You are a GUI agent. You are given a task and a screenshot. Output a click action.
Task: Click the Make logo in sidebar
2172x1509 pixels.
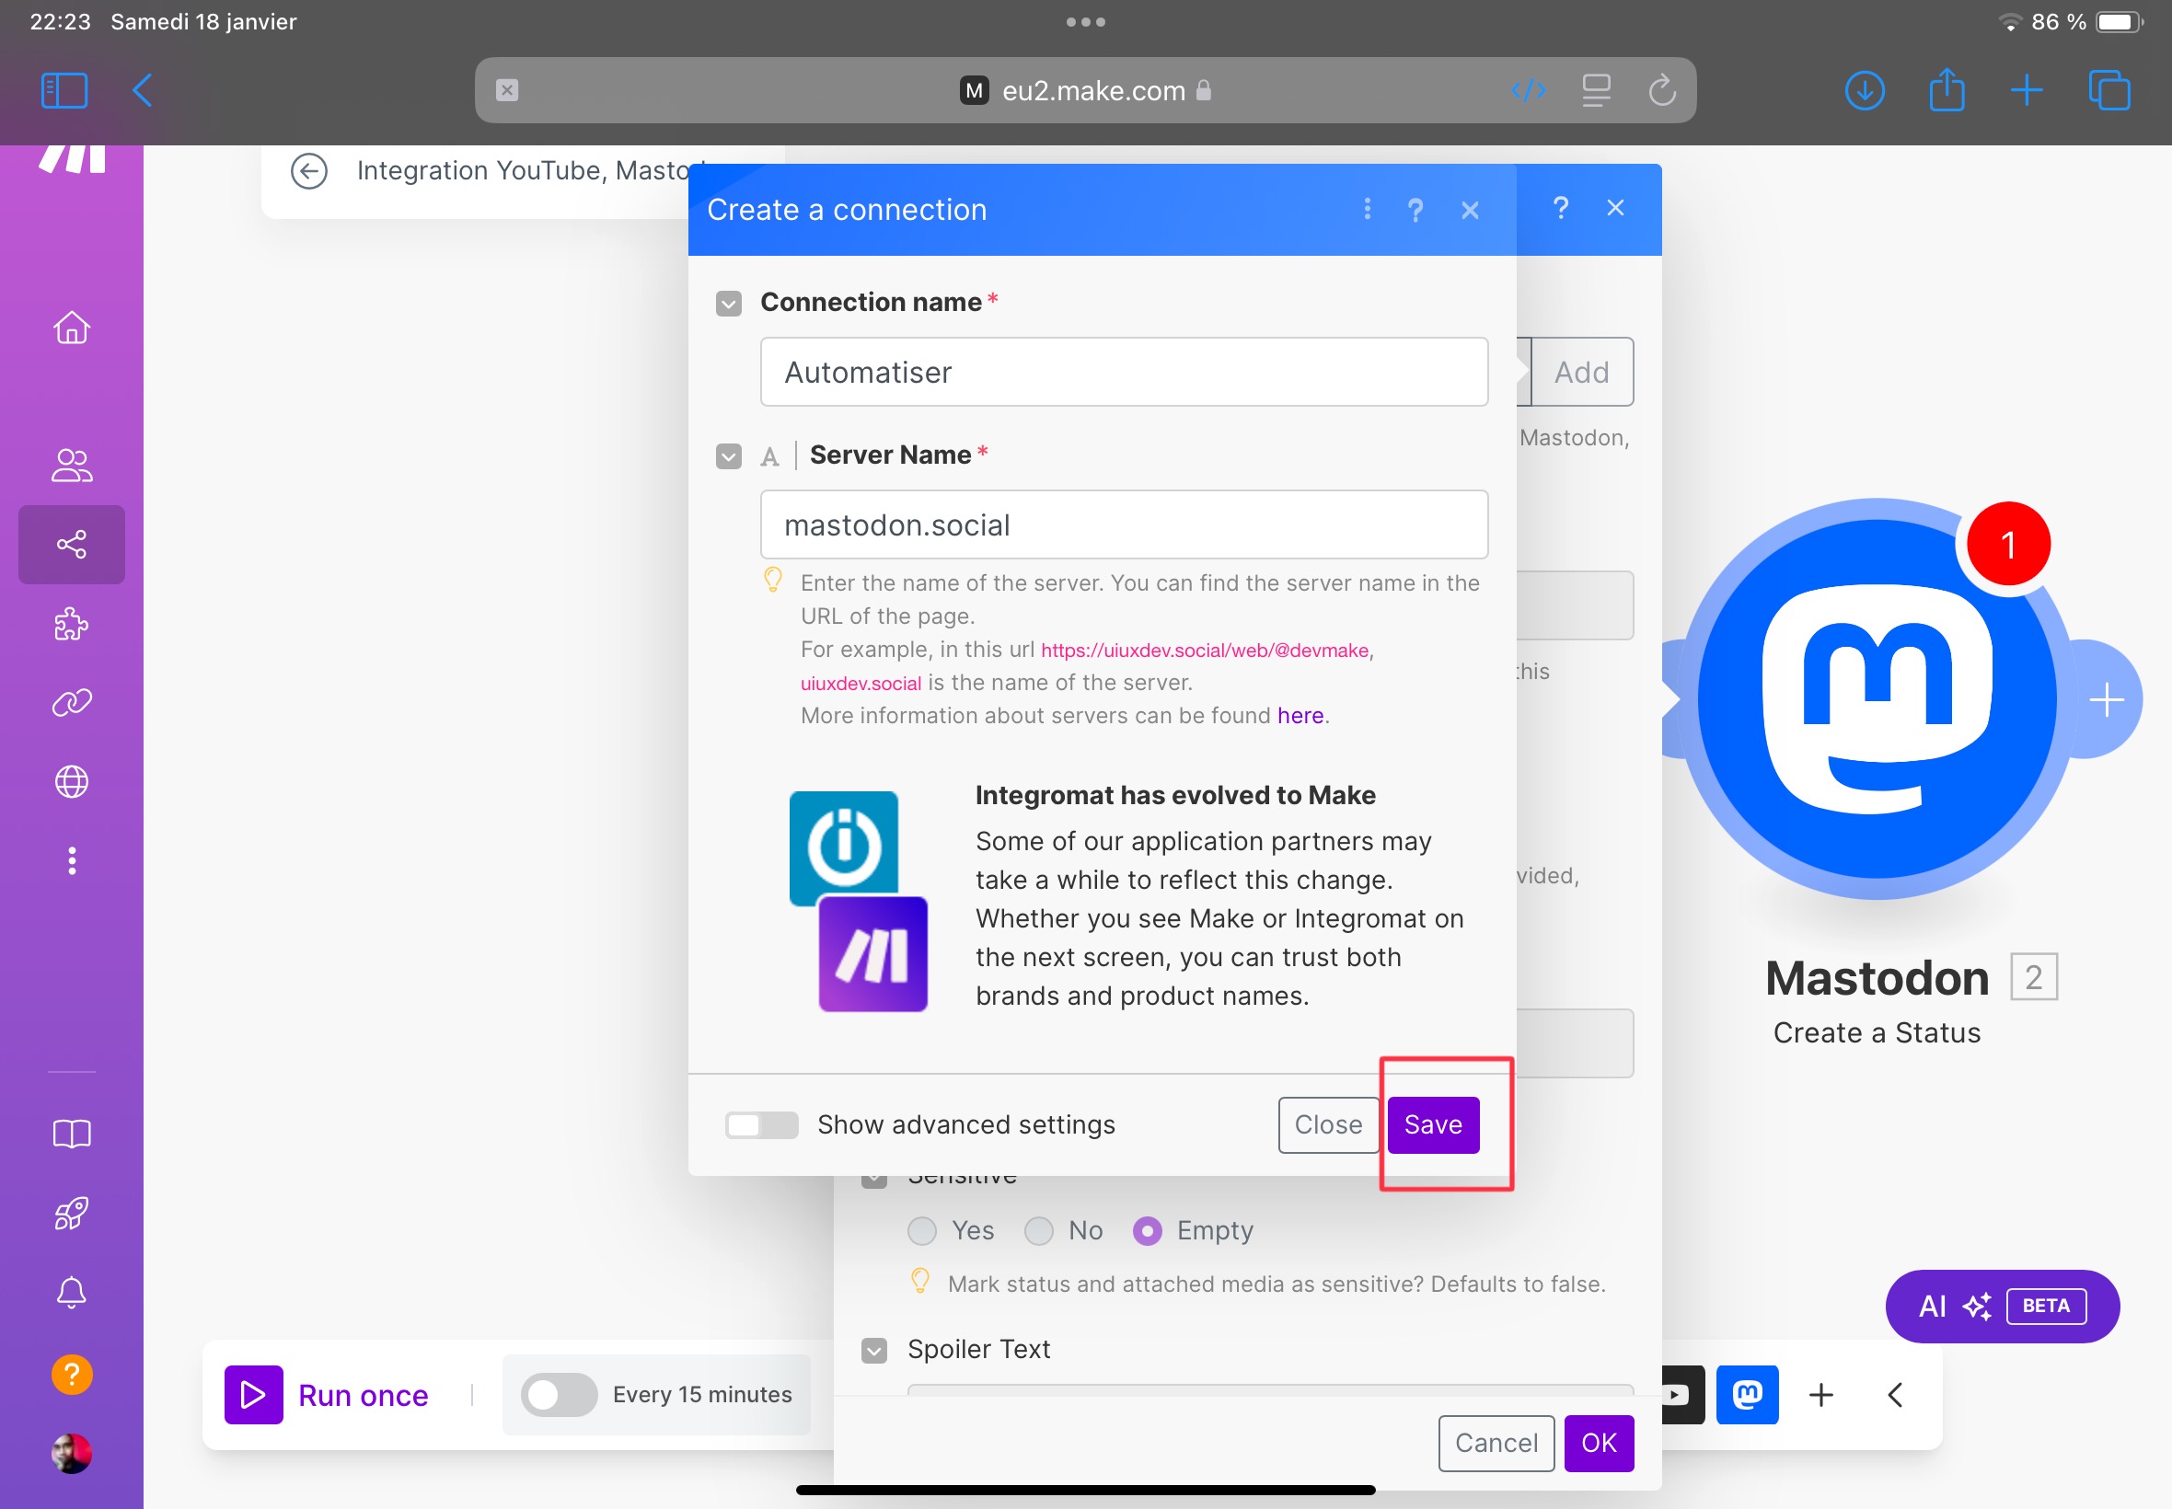point(72,159)
